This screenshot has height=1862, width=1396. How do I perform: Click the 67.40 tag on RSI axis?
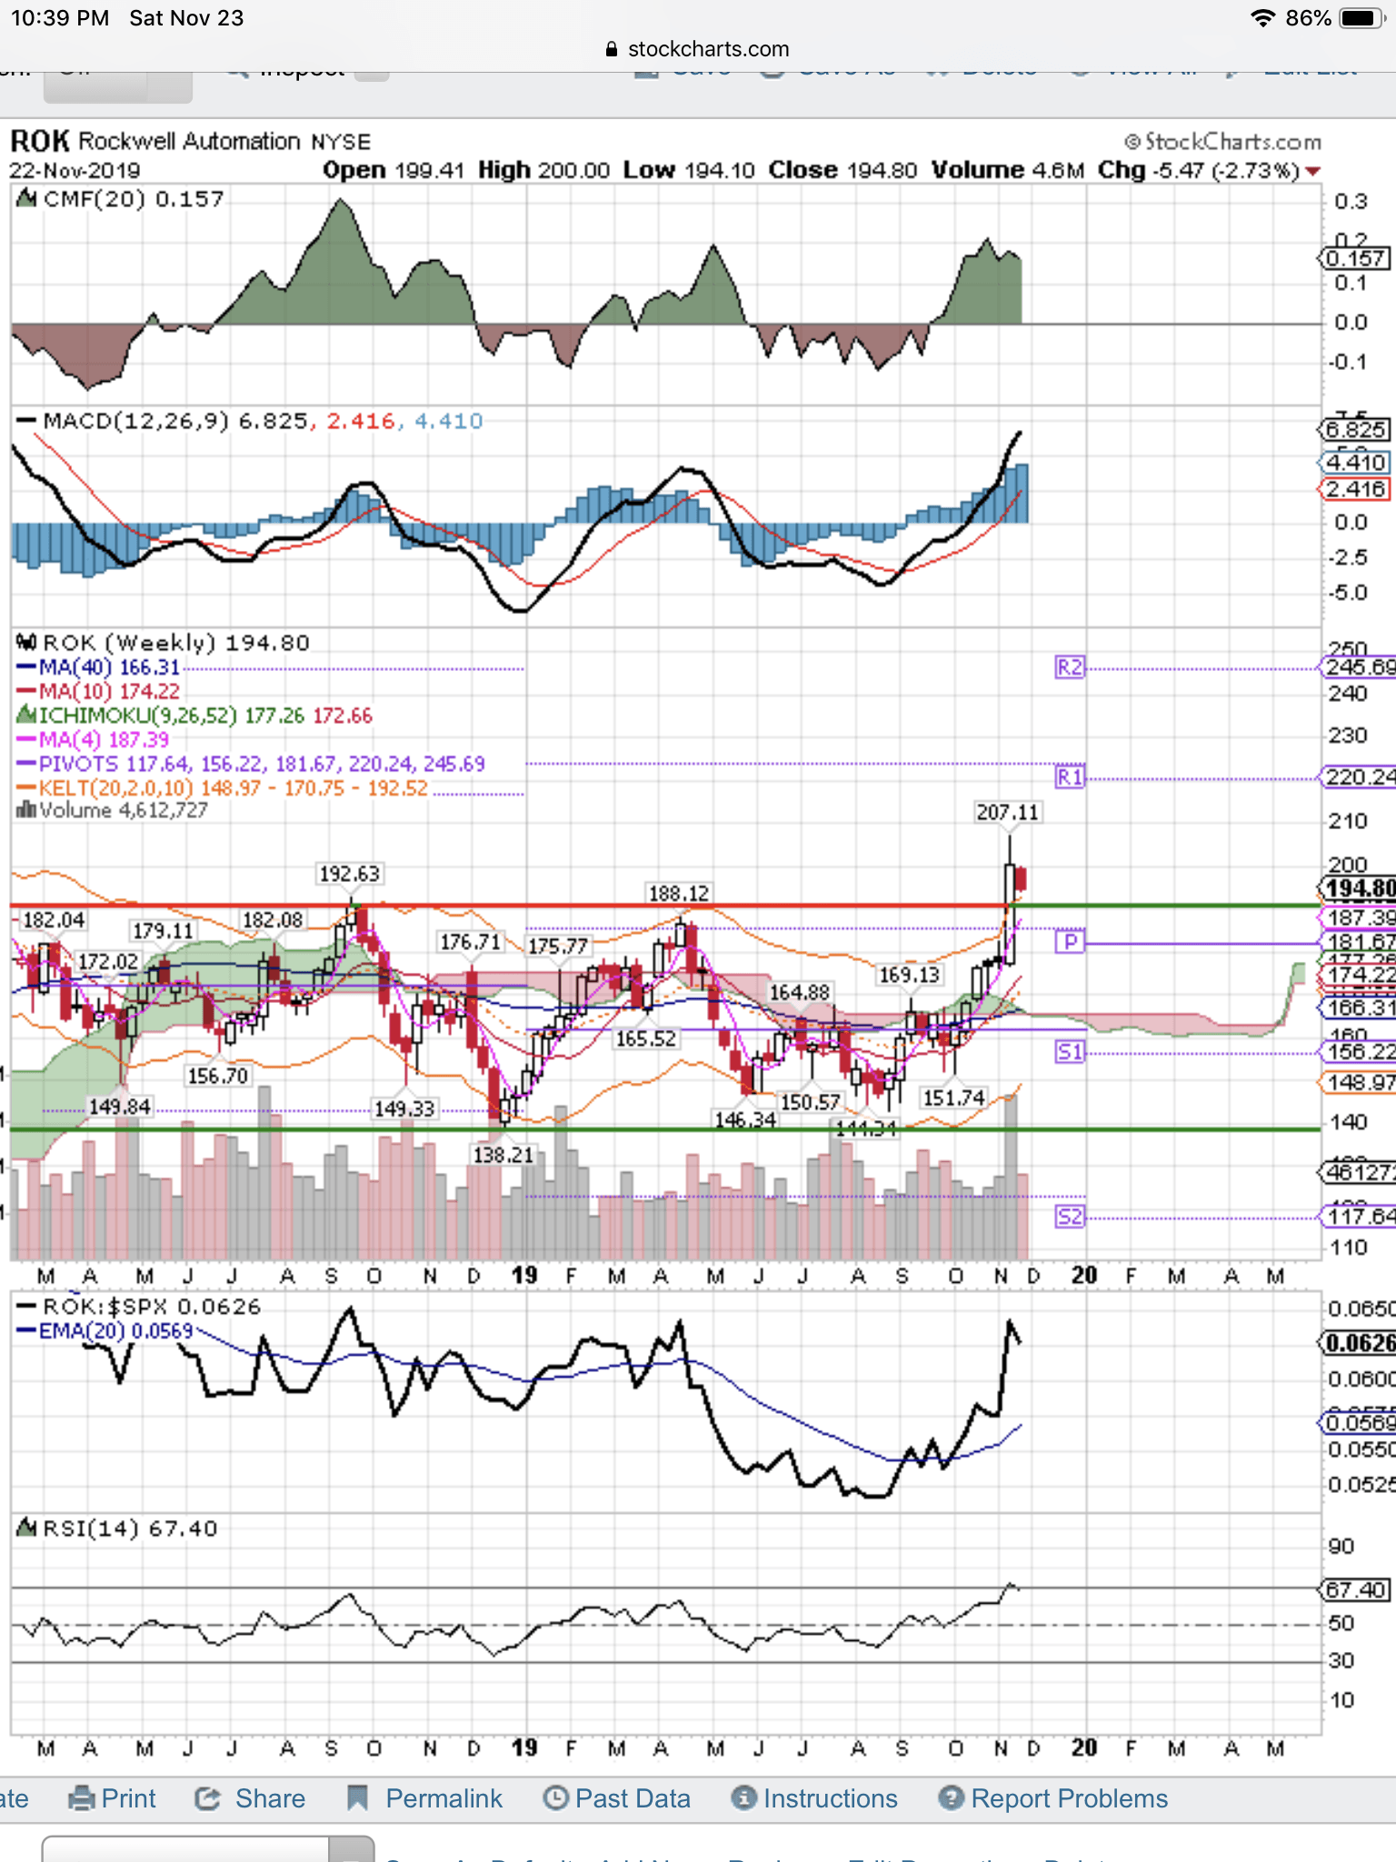tap(1355, 1590)
